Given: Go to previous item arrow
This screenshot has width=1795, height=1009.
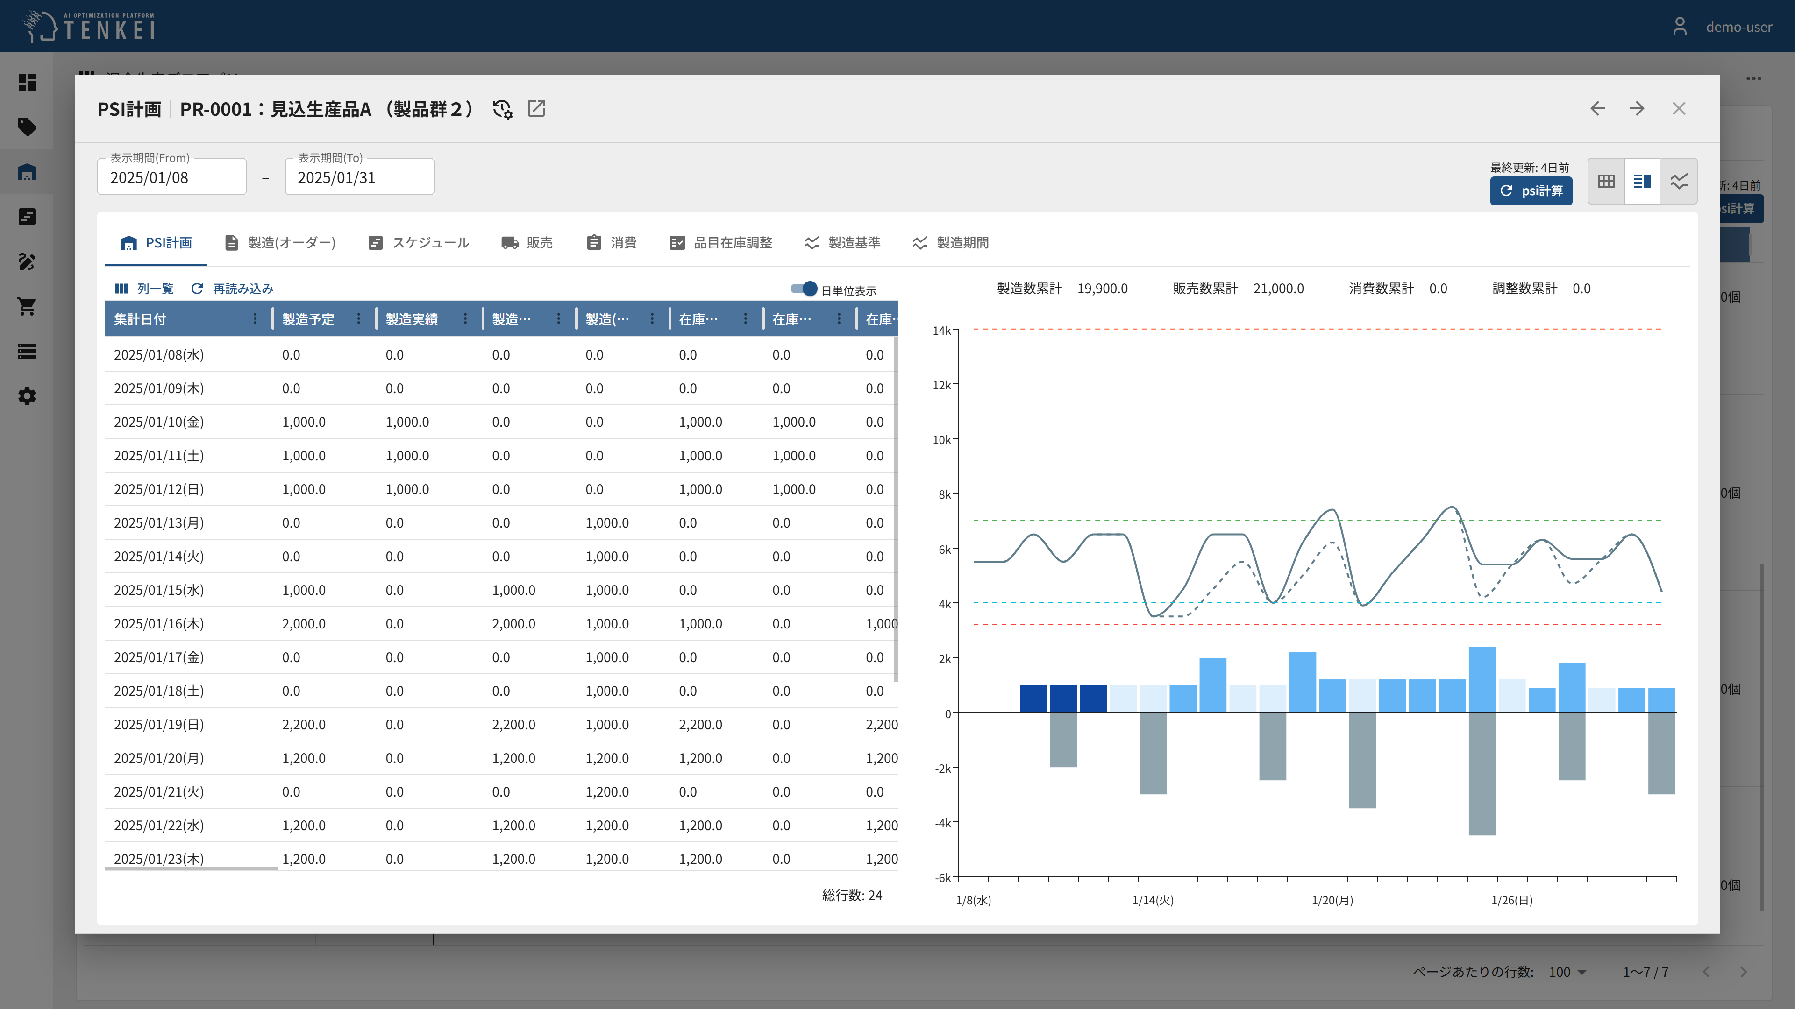Looking at the screenshot, I should [x=1597, y=109].
